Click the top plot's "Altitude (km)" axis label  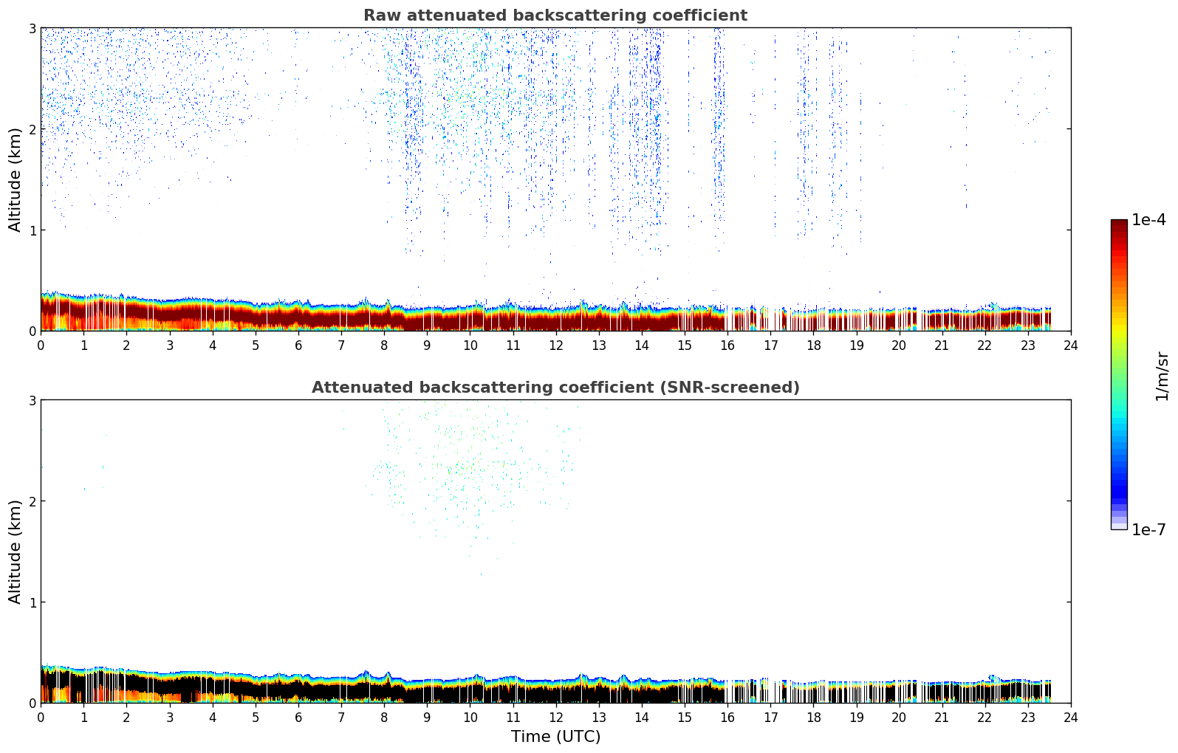(16, 179)
